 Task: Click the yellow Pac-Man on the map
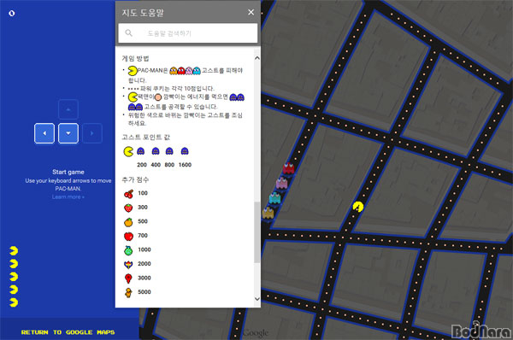pyautogui.click(x=358, y=207)
